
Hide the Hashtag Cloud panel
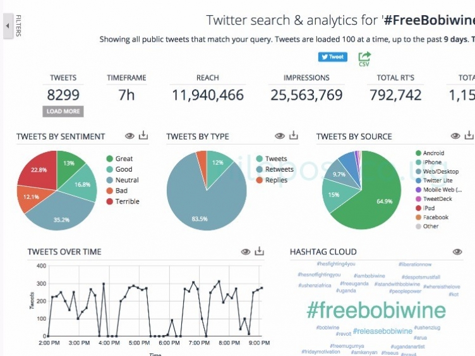457,251
